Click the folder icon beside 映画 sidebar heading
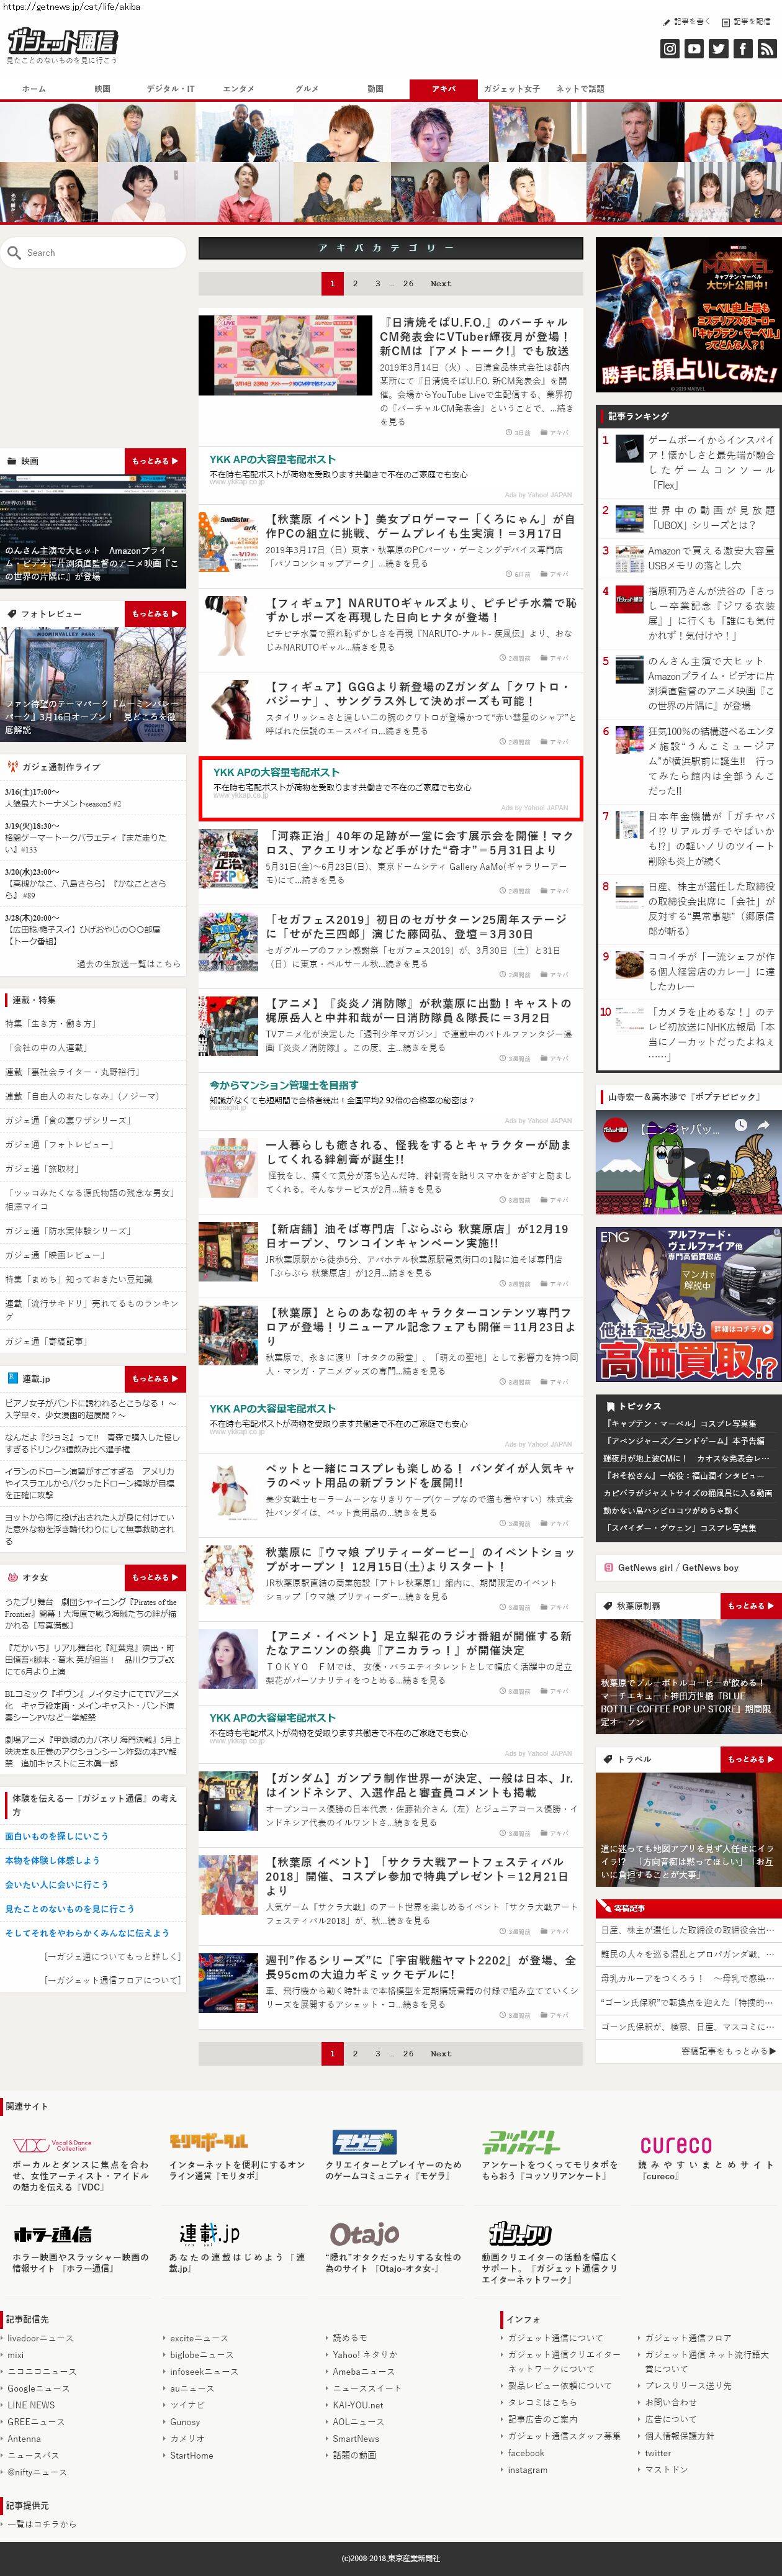The image size is (782, 2576). (12, 461)
